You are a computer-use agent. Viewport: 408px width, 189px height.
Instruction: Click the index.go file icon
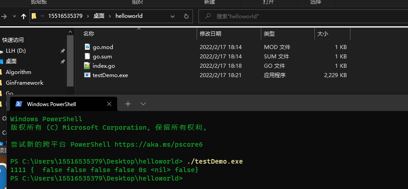(87, 66)
